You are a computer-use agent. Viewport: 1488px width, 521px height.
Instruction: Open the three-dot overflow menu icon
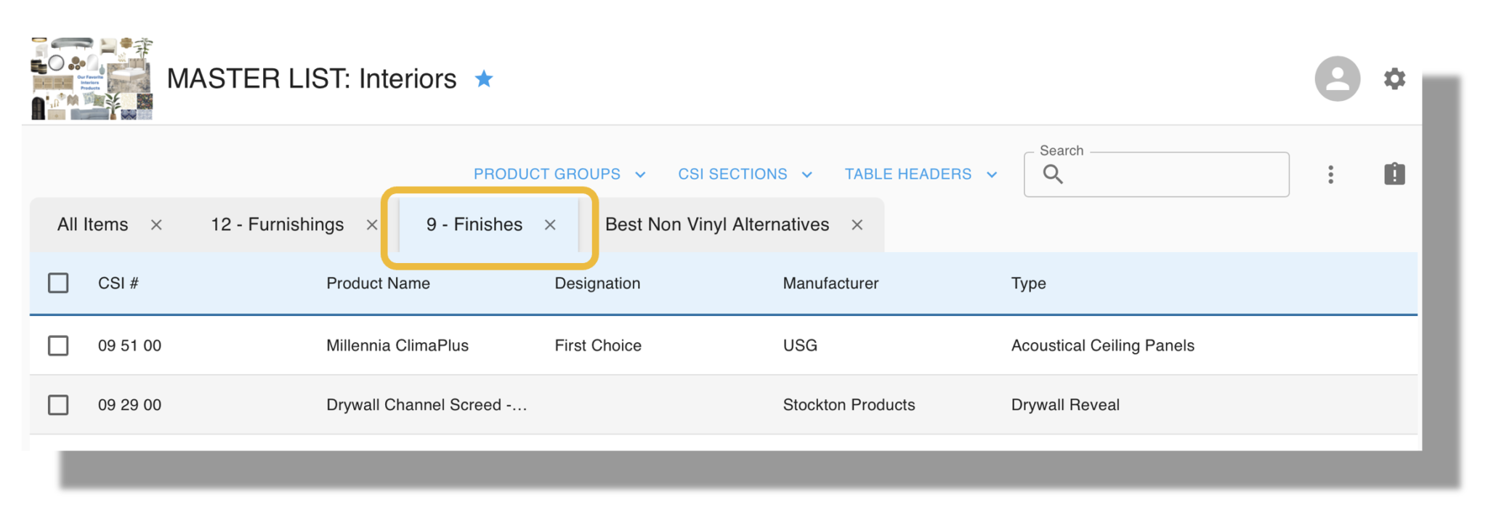(x=1331, y=174)
